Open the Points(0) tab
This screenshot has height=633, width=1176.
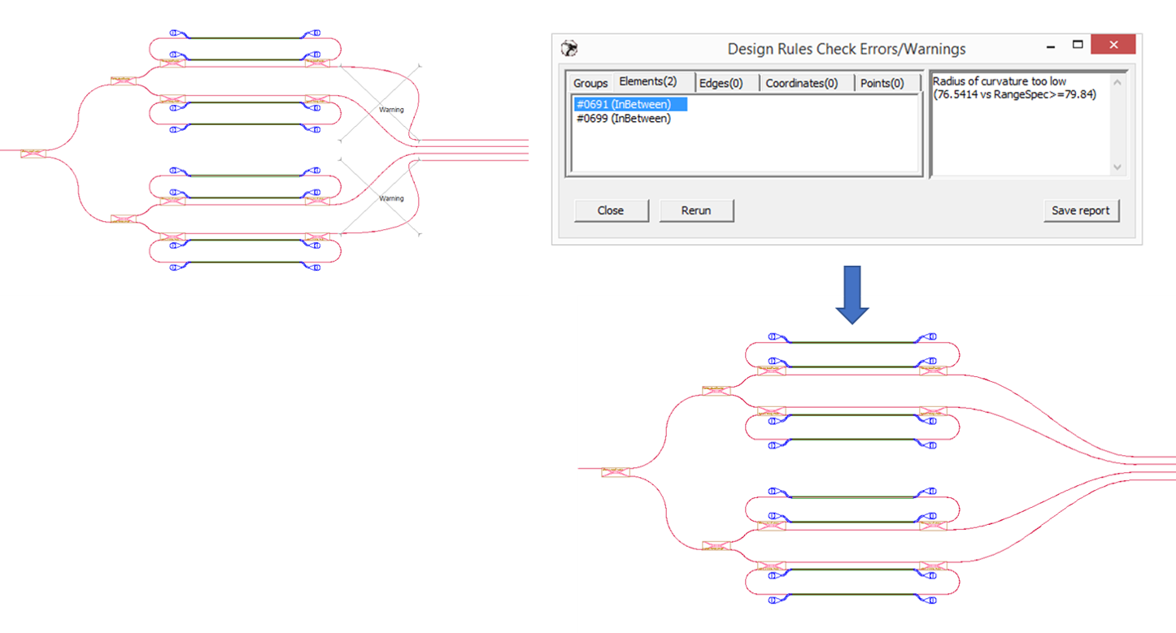point(882,82)
